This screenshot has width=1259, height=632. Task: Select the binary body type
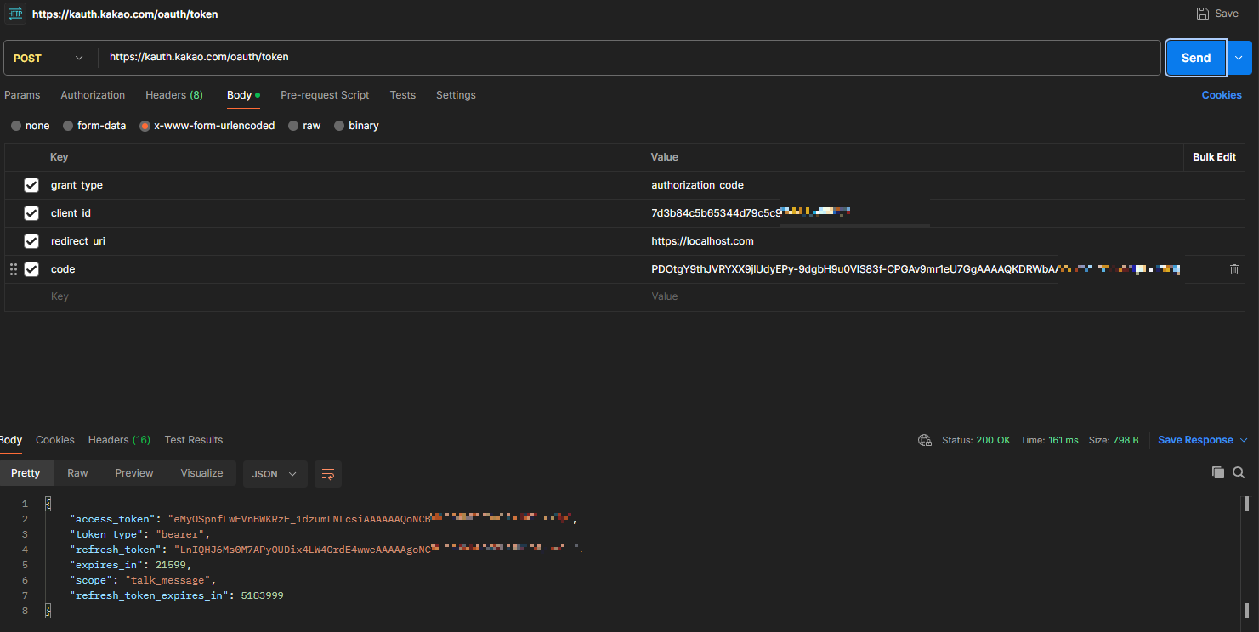[x=339, y=126]
